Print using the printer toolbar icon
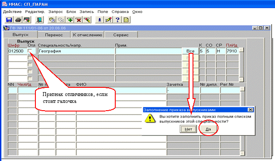275x161 pixels. pos(18,20)
